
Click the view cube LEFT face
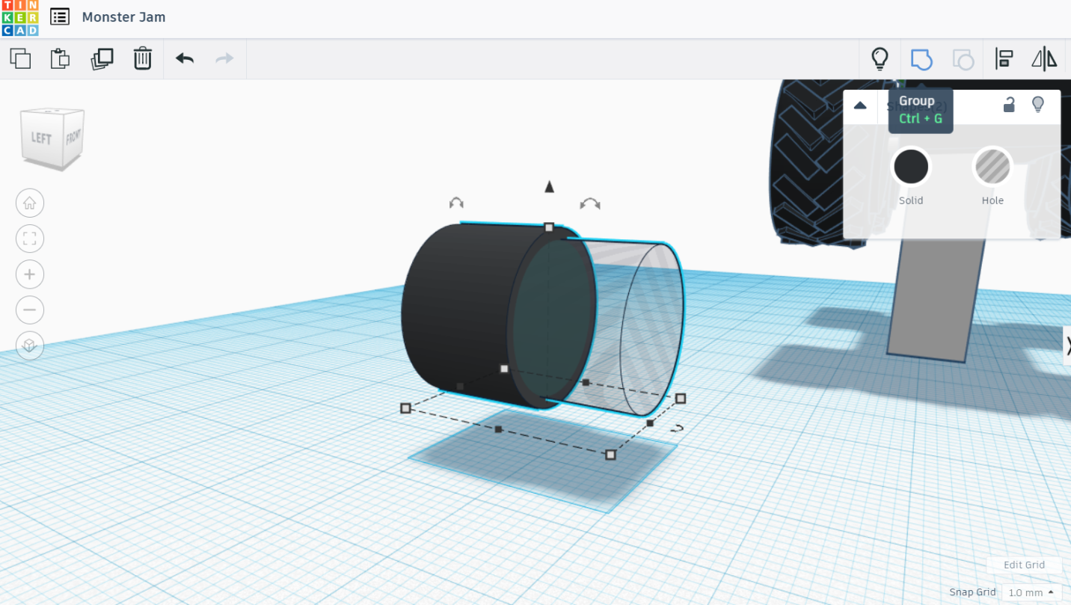[41, 138]
